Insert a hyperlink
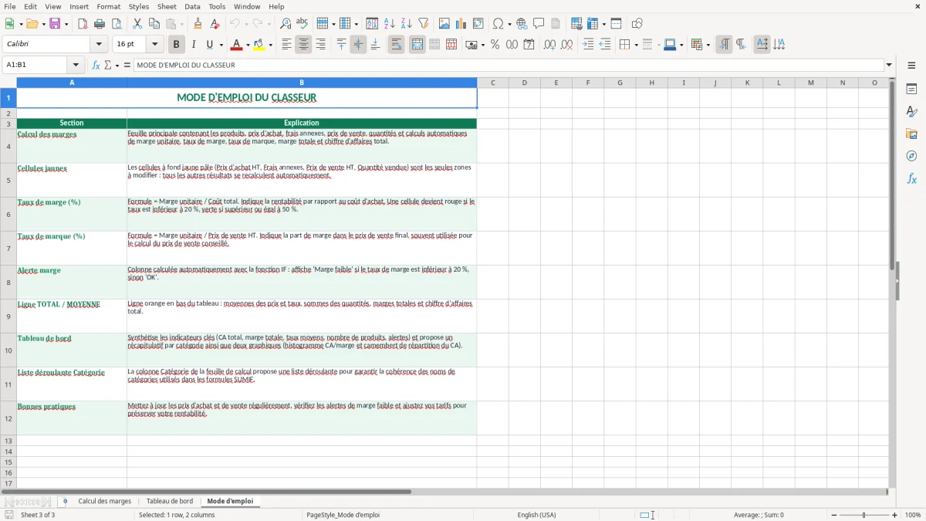This screenshot has width=926, height=521. [522, 24]
